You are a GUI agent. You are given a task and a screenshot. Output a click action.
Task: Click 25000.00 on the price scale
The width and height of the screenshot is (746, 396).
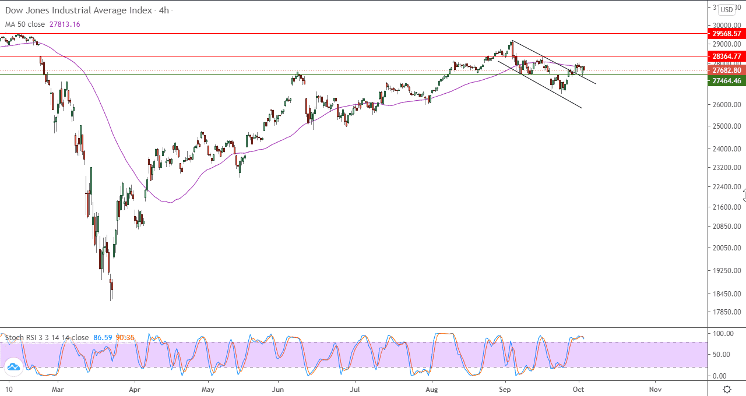click(x=726, y=126)
